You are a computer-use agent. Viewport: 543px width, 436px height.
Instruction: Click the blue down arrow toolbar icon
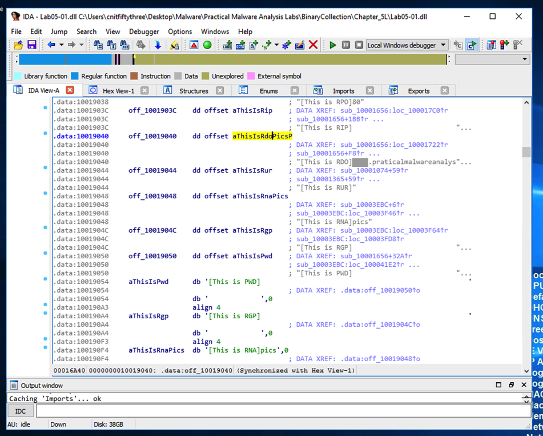(x=158, y=45)
